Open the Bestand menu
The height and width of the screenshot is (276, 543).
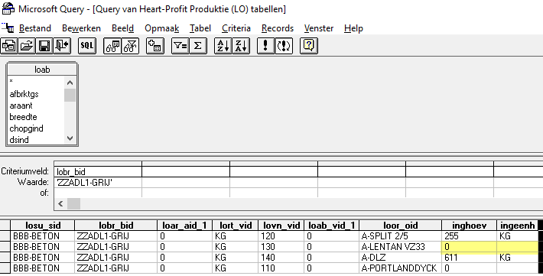(35, 28)
